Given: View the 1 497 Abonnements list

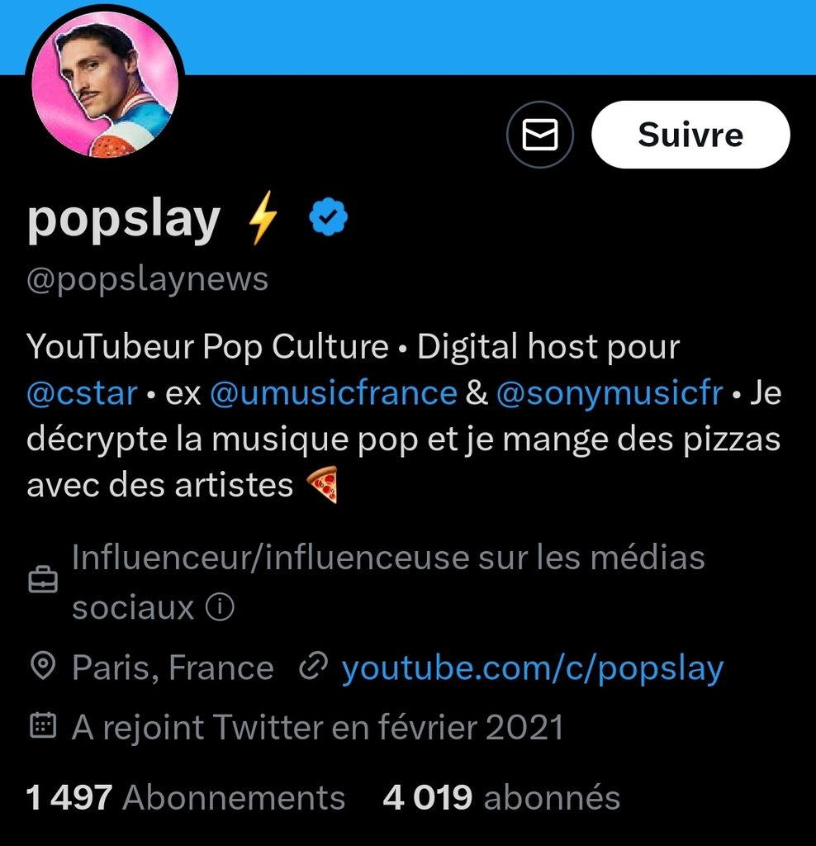Looking at the screenshot, I should pos(186,798).
